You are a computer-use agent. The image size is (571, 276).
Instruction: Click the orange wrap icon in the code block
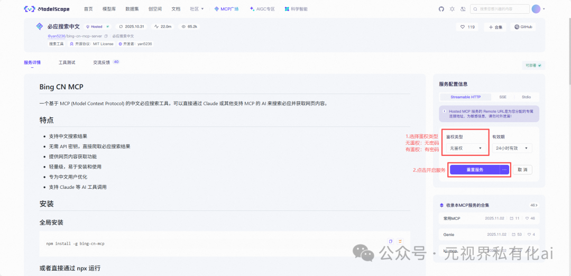400,241
